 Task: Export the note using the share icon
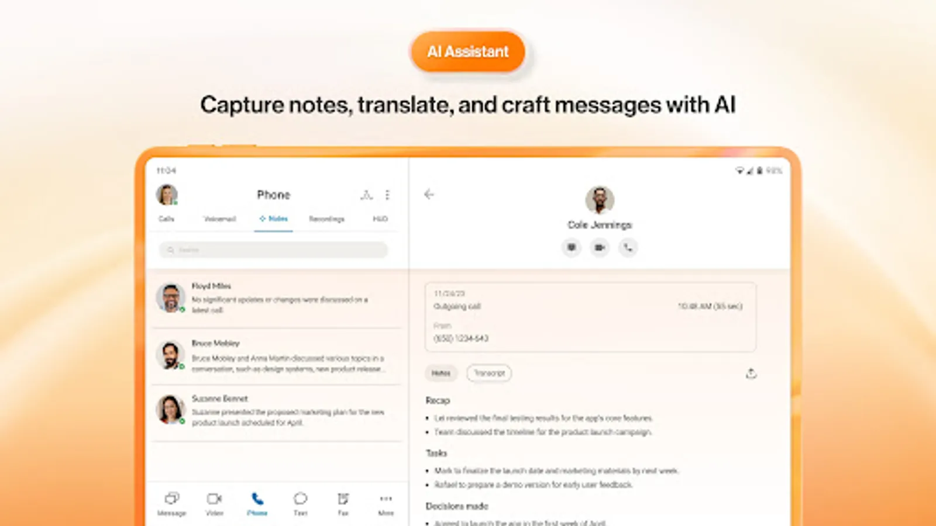752,373
